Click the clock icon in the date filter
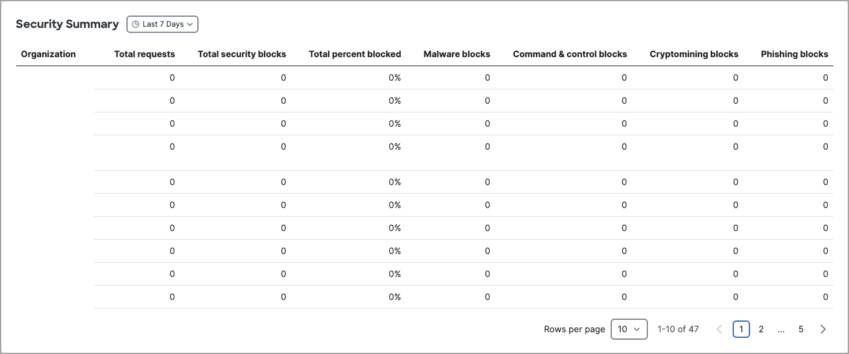Screen dimensions: 849x354 tap(136, 24)
